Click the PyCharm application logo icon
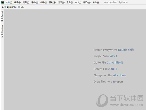The width and height of the screenshot is (146, 110). [x=3, y=2]
